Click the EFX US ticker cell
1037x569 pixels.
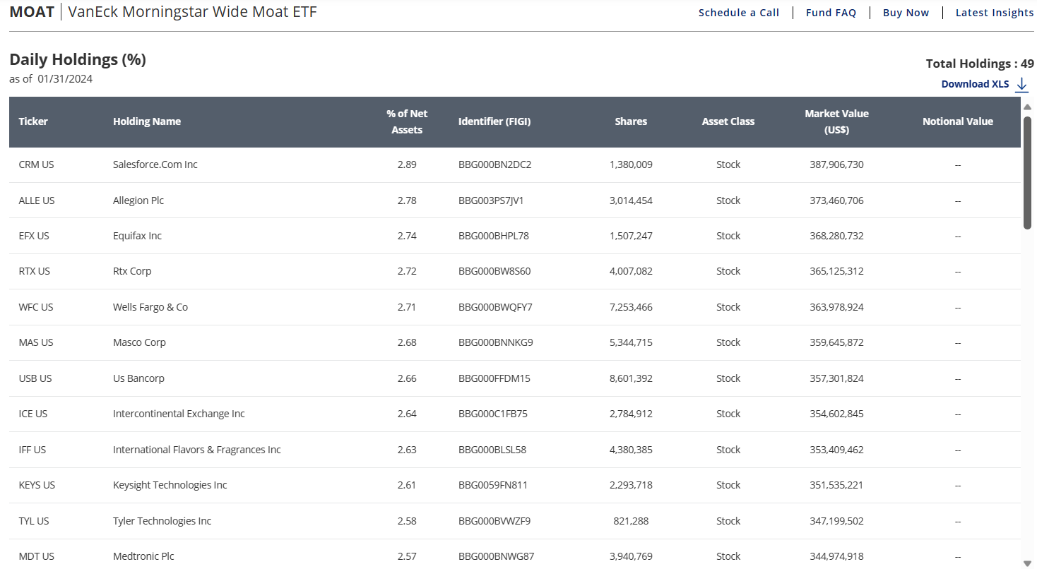click(34, 236)
